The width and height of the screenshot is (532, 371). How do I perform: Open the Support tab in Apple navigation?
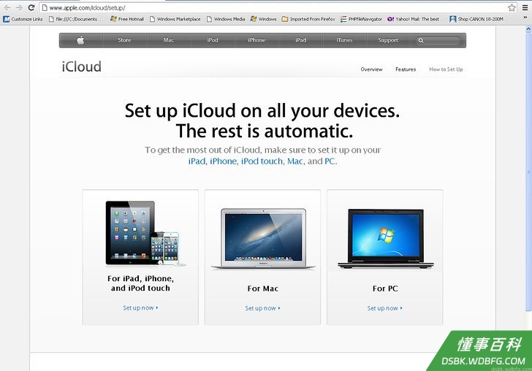(x=388, y=40)
